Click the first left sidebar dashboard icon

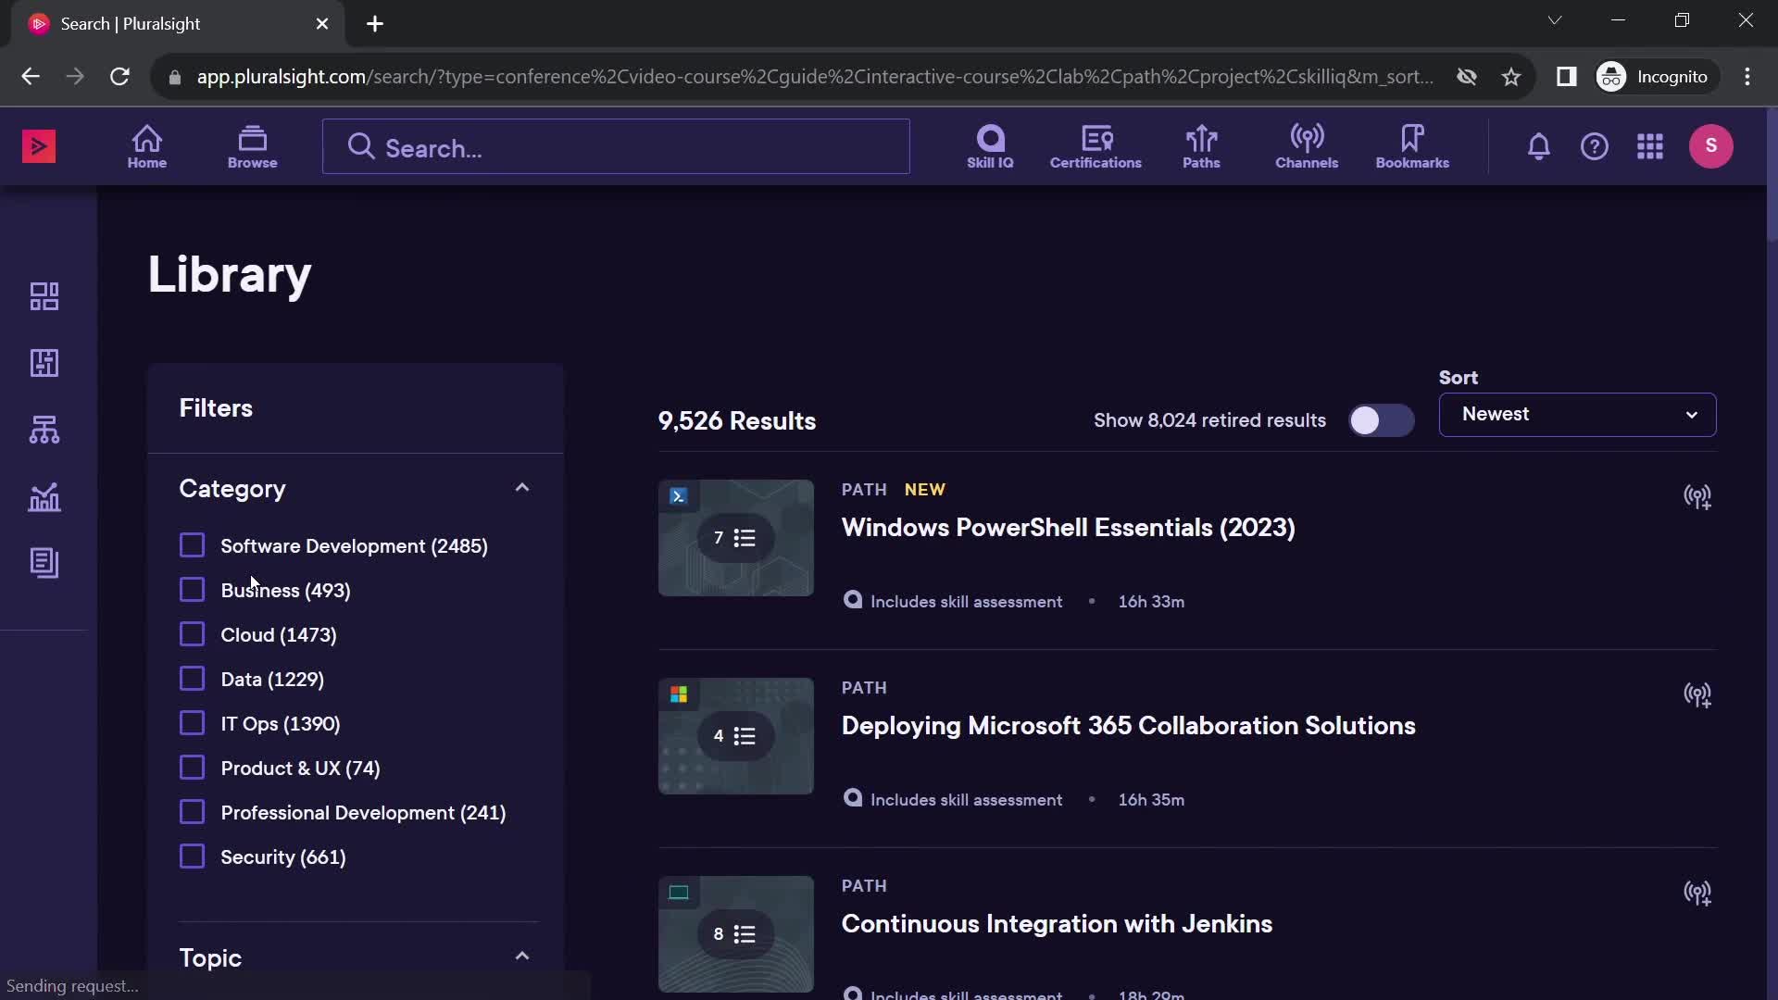point(44,296)
